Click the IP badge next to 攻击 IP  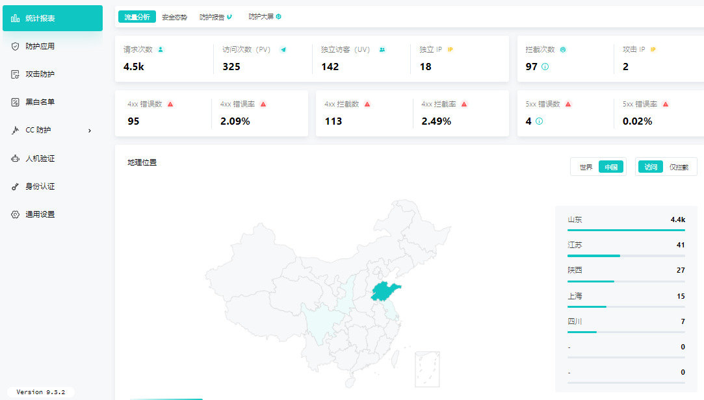[653, 49]
